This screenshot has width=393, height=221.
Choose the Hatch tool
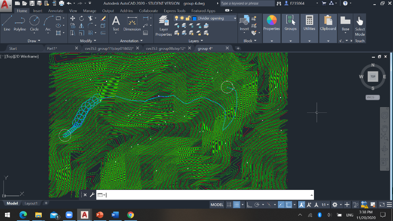tap(58, 33)
